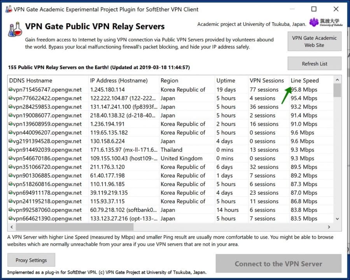Sort by Line Speed column header
The image size is (350, 280).
[311, 81]
